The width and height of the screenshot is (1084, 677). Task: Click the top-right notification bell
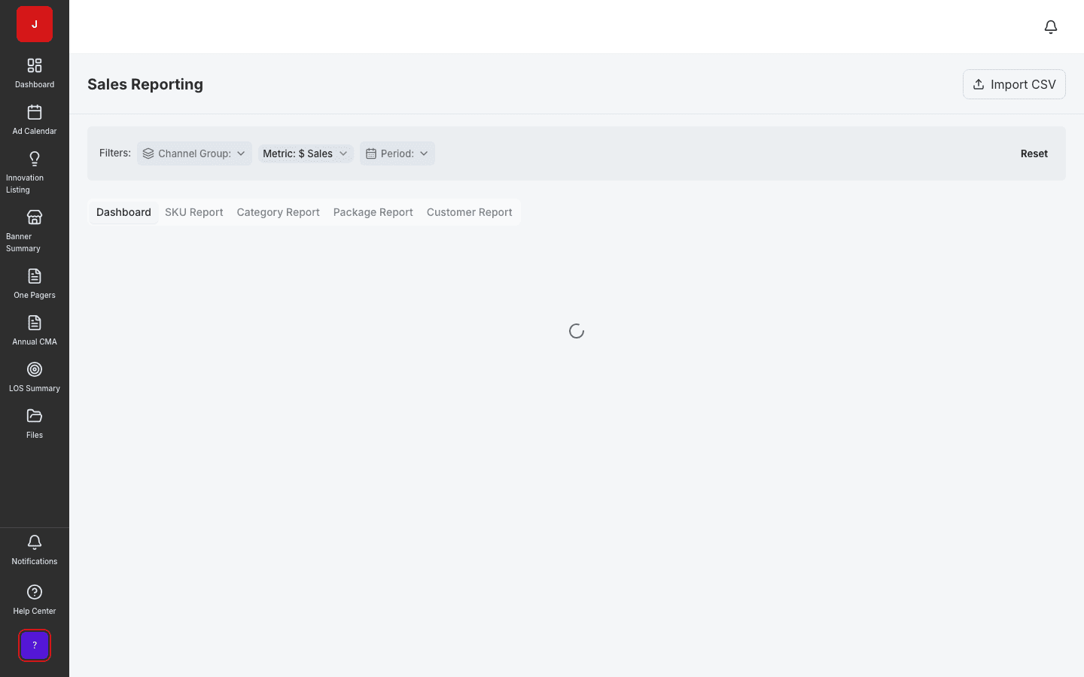(x=1051, y=27)
